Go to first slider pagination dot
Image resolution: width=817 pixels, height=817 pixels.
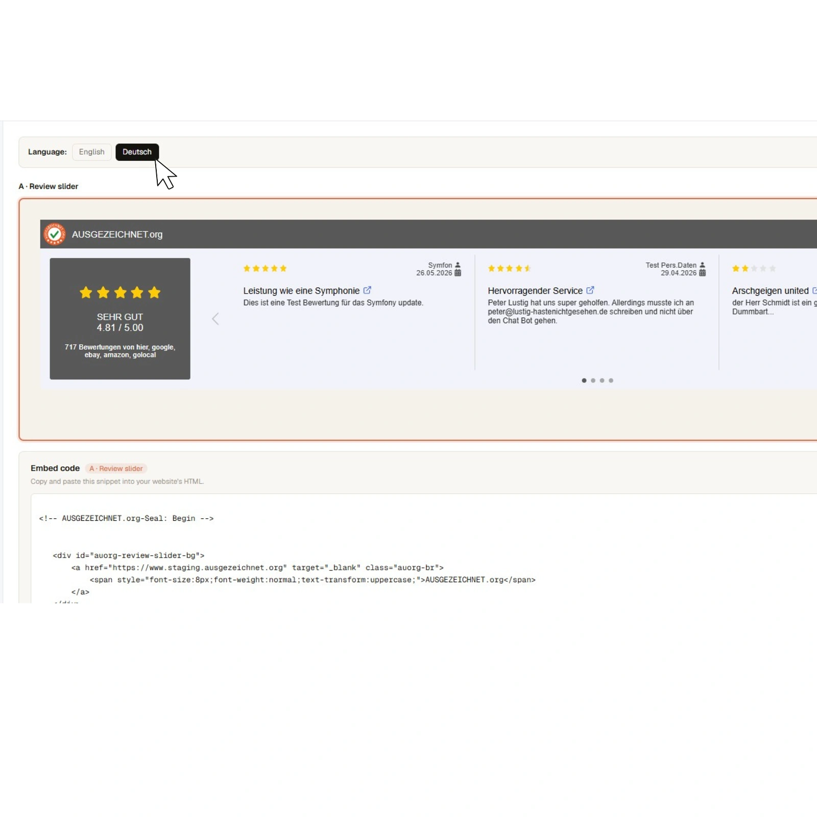(584, 380)
